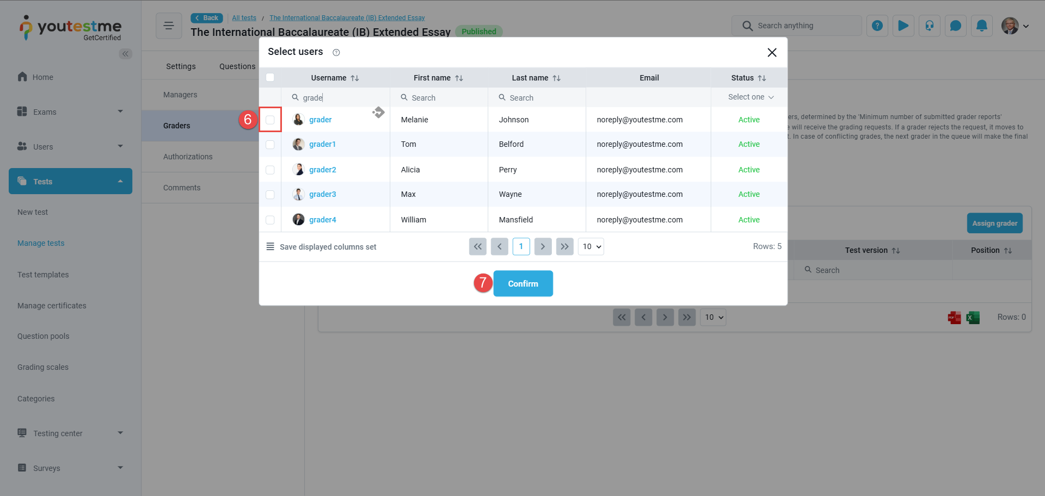This screenshot has height=496, width=1045.
Task: Check the box for user grader
Action: pos(270,120)
